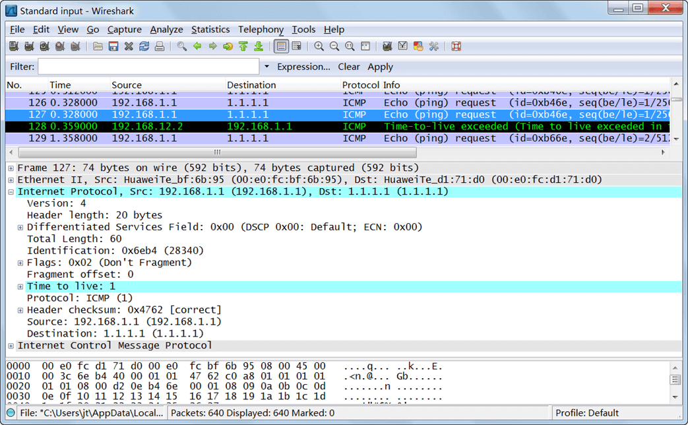688x425 pixels.
Task: Stop the running capture
Action: pos(59,46)
